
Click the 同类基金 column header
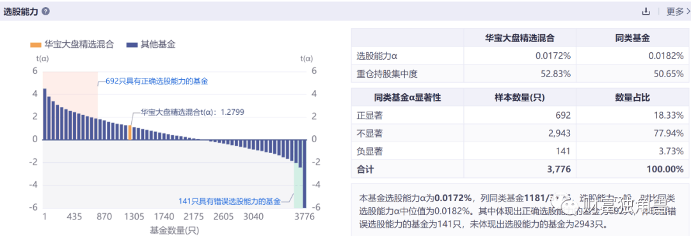[x=632, y=38]
